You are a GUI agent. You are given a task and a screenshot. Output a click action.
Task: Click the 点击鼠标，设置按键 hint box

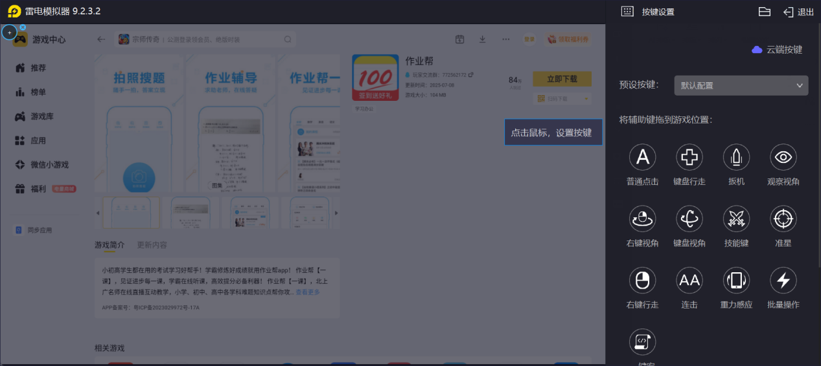pyautogui.click(x=553, y=133)
